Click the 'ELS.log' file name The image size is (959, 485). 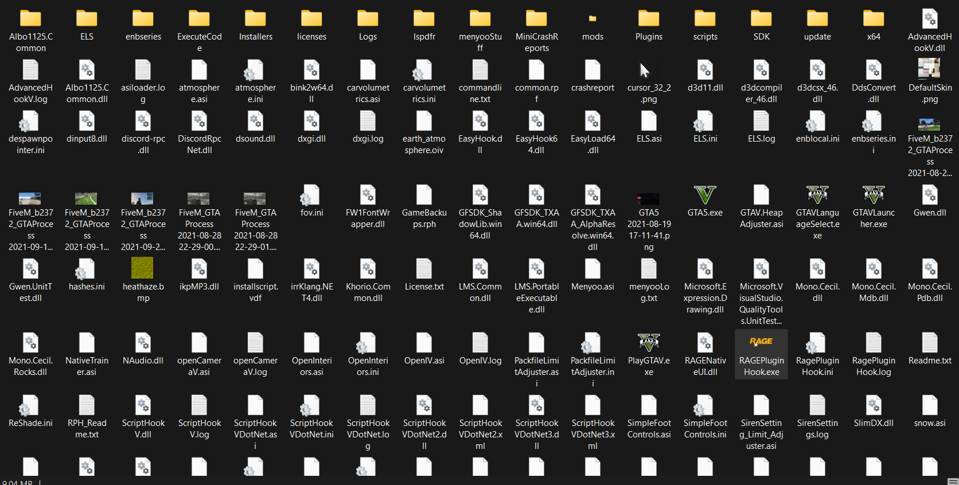pyautogui.click(x=762, y=139)
